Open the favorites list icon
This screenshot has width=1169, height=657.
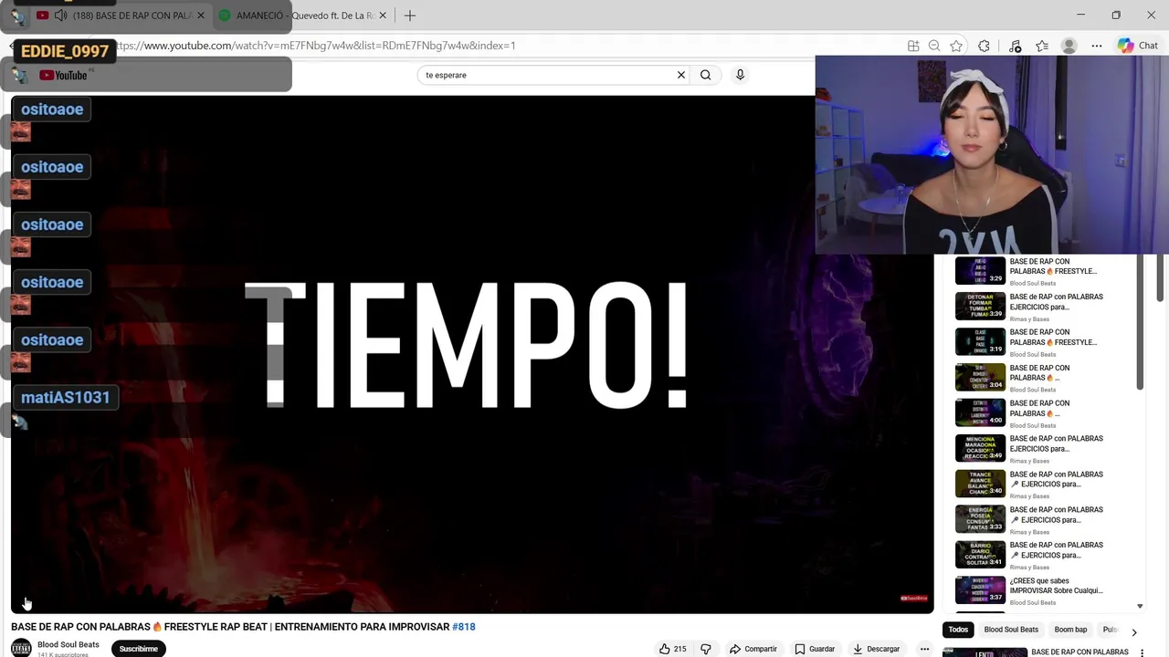[1042, 46]
